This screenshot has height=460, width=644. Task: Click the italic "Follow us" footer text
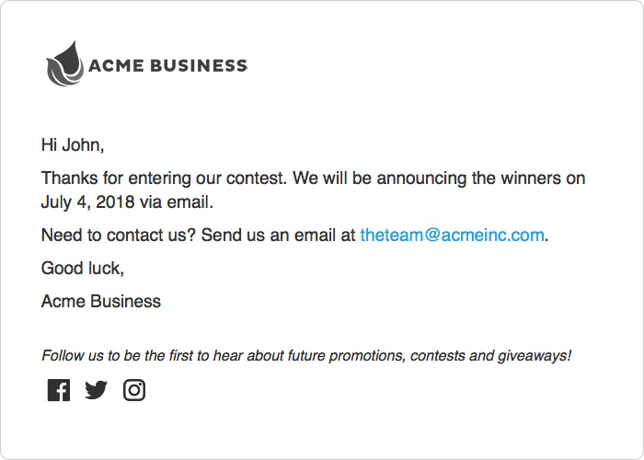(x=73, y=355)
